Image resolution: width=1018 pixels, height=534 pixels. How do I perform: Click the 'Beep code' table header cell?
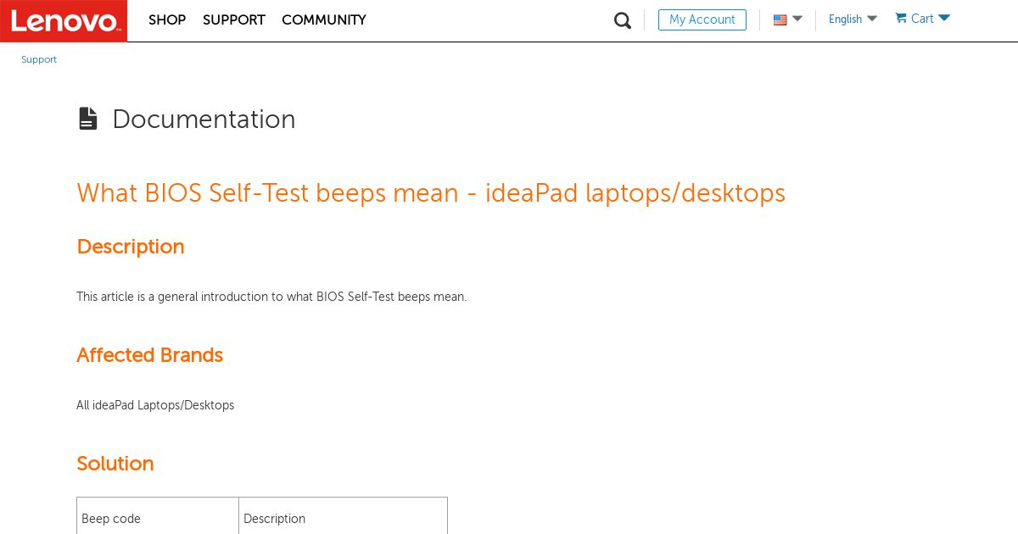(x=158, y=516)
